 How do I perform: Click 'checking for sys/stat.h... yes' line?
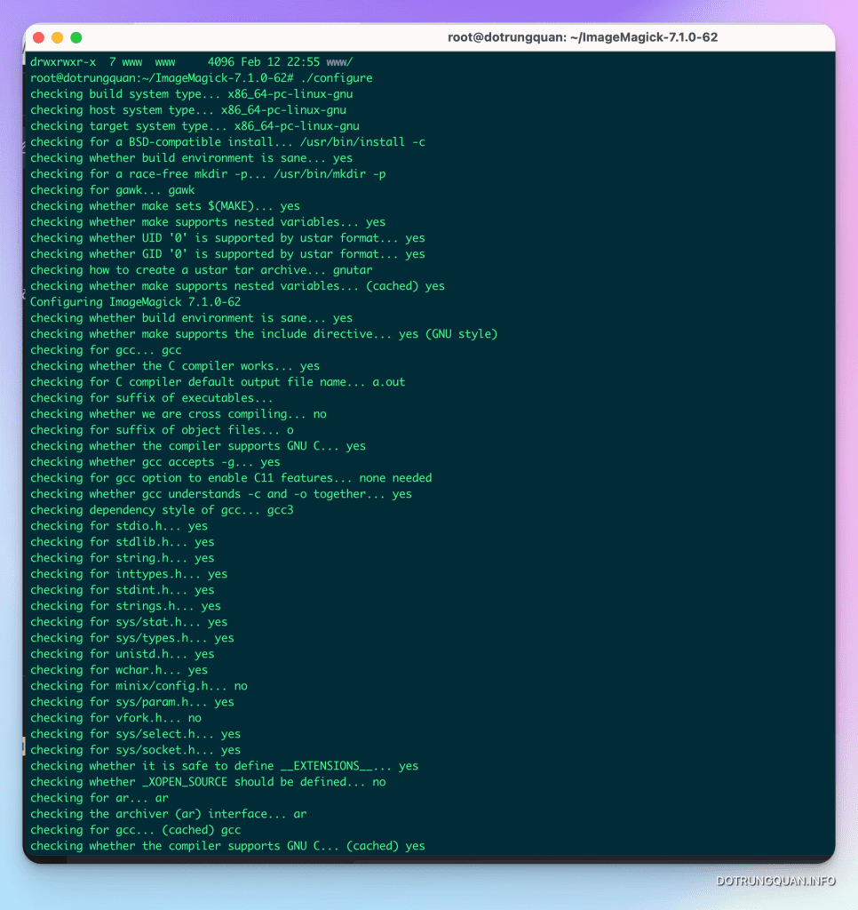129,622
